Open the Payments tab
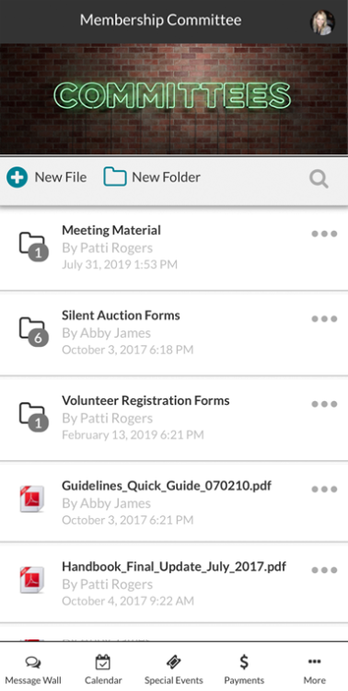348x691 pixels. coord(244,670)
